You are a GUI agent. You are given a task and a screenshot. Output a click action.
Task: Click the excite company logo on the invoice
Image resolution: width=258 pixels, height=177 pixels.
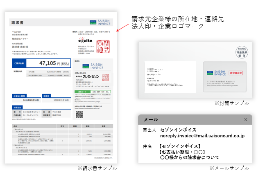click(85, 40)
